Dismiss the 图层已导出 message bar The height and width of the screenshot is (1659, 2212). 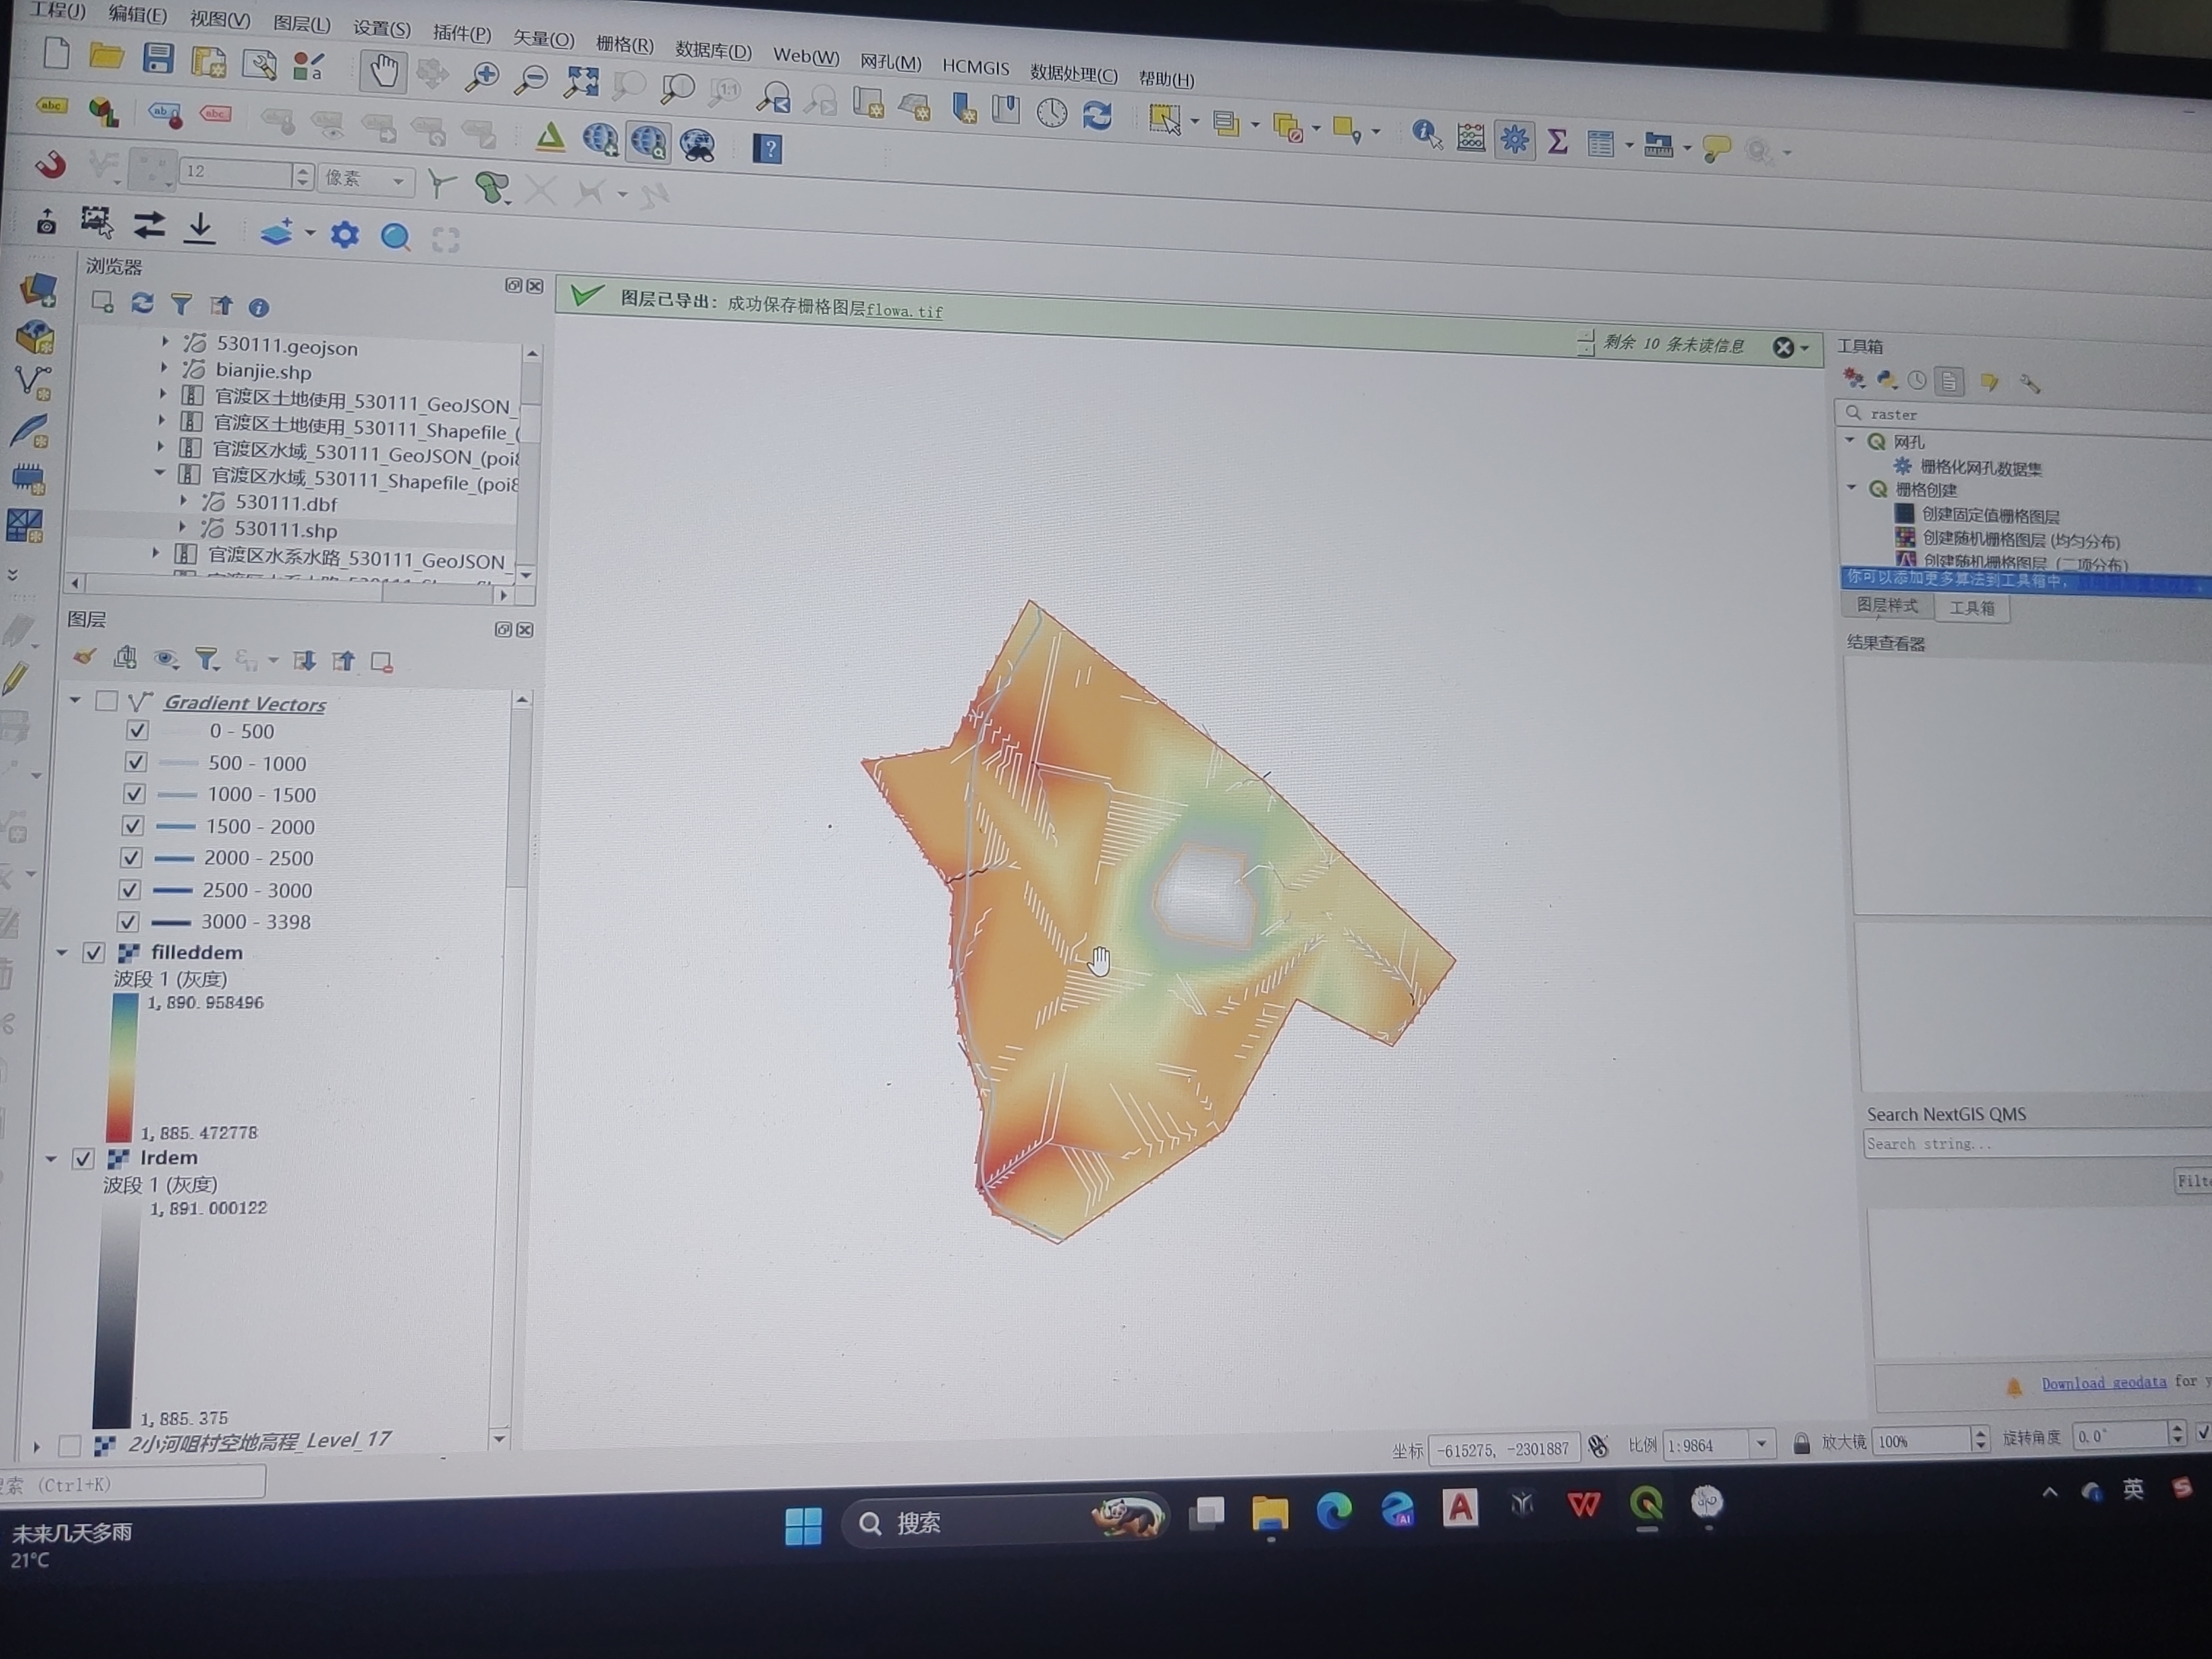pyautogui.click(x=1782, y=347)
